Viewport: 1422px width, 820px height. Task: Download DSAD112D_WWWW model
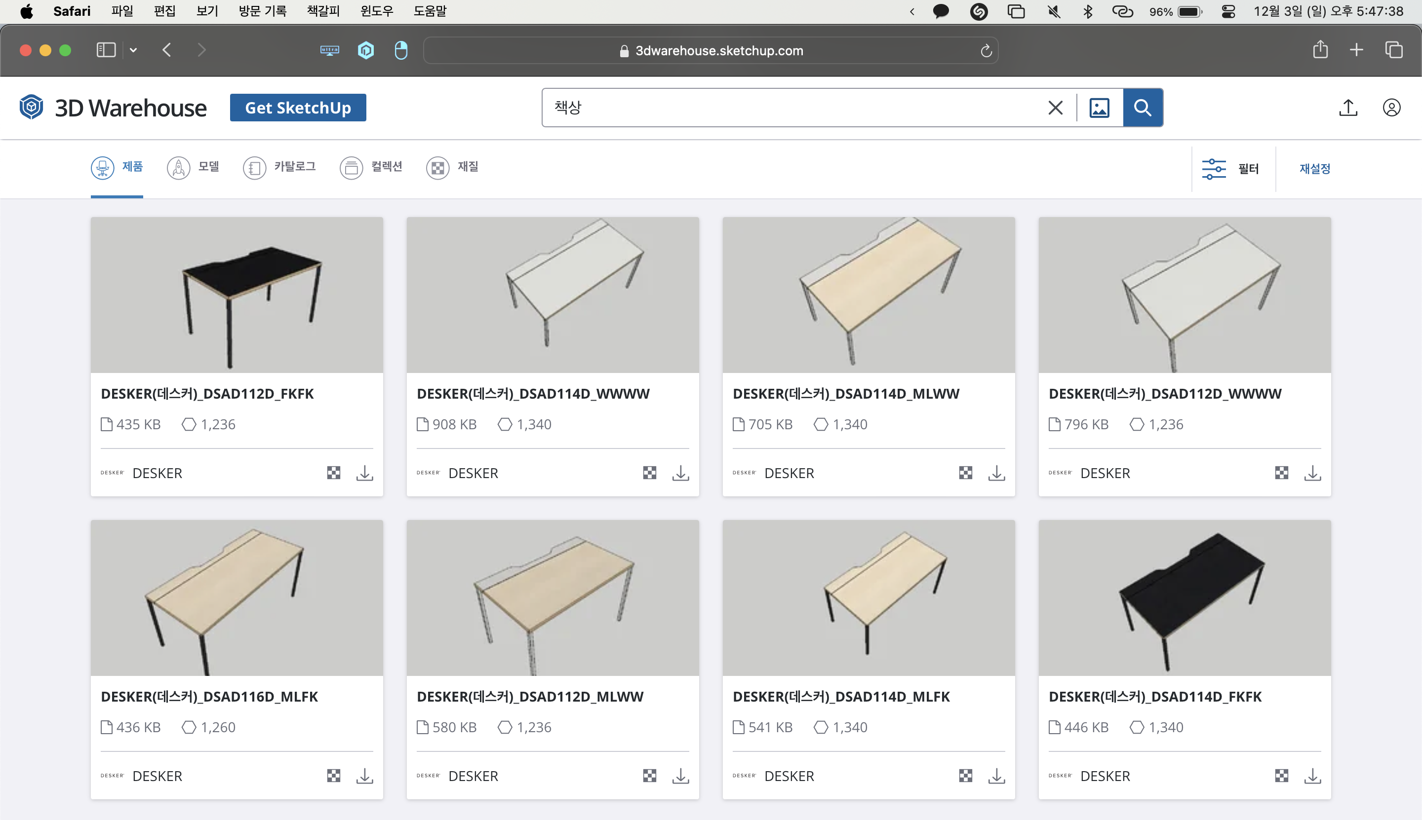pos(1313,473)
